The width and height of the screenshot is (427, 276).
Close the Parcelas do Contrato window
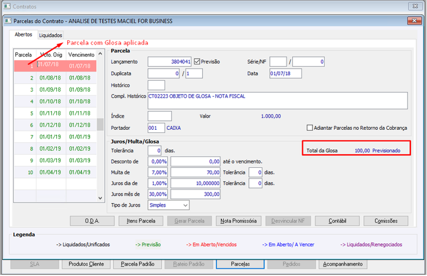(414, 21)
